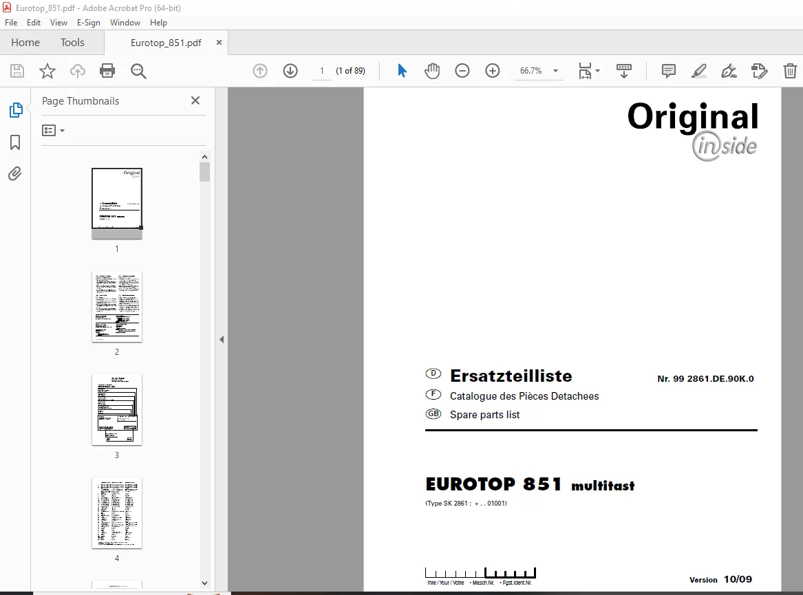
Task: Print the document with printer icon
Action: pyautogui.click(x=107, y=71)
